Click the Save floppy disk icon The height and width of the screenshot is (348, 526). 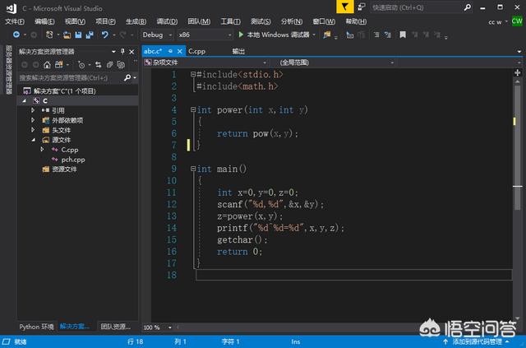78,35
